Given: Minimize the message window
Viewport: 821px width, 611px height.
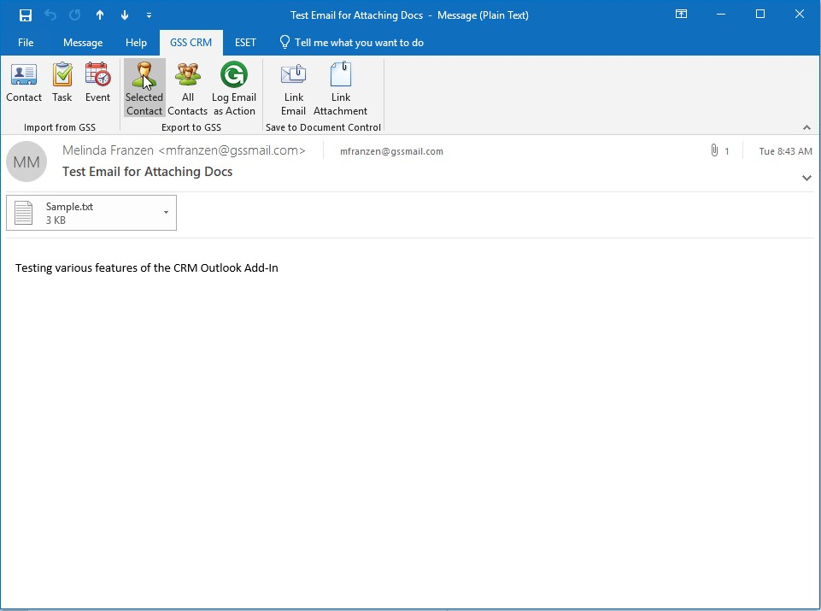Looking at the screenshot, I should pos(721,15).
